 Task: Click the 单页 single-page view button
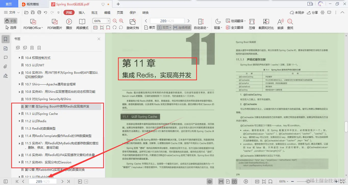149,27
